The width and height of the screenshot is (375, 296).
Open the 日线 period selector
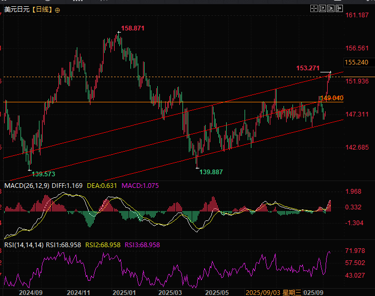tap(43, 9)
